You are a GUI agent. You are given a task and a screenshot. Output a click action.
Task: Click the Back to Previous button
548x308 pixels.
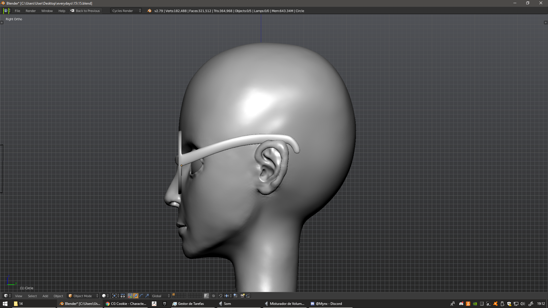coord(85,11)
